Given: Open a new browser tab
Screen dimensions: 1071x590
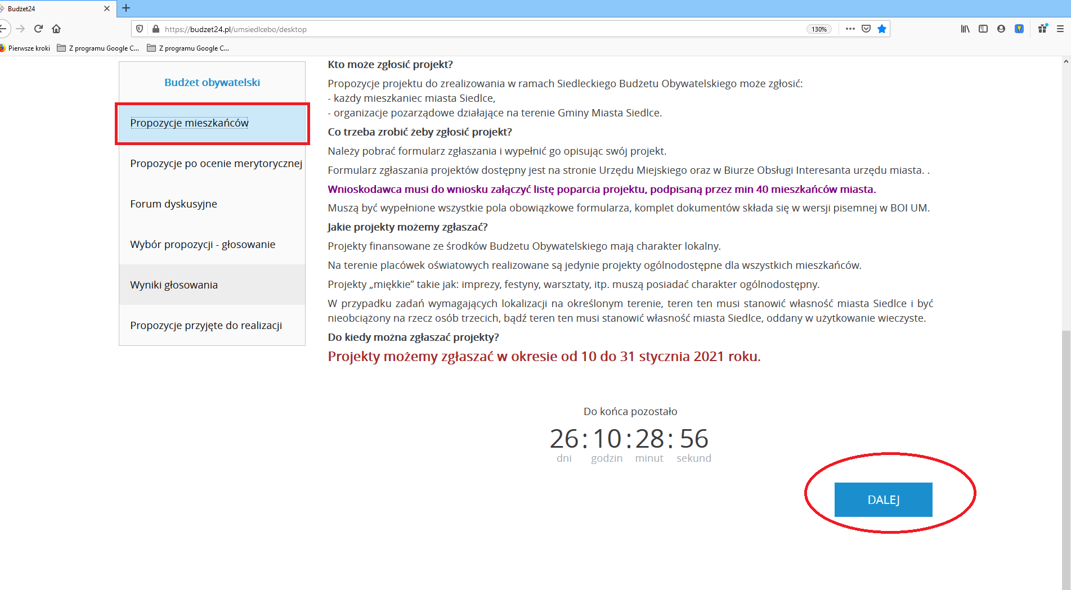Looking at the screenshot, I should click(126, 8).
